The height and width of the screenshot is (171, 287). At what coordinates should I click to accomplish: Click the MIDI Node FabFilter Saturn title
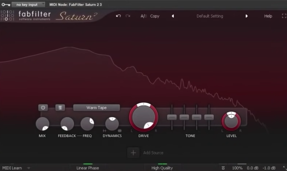point(75,4)
